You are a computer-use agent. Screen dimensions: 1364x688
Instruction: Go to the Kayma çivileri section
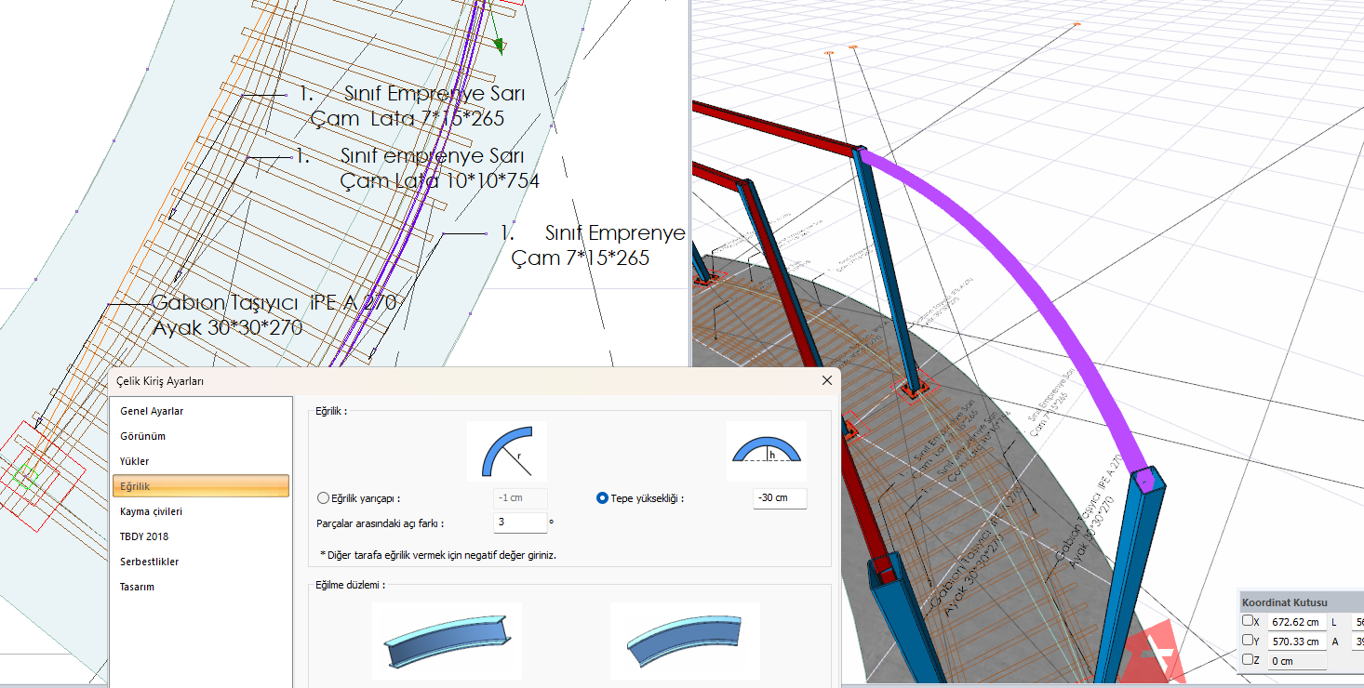[152, 511]
